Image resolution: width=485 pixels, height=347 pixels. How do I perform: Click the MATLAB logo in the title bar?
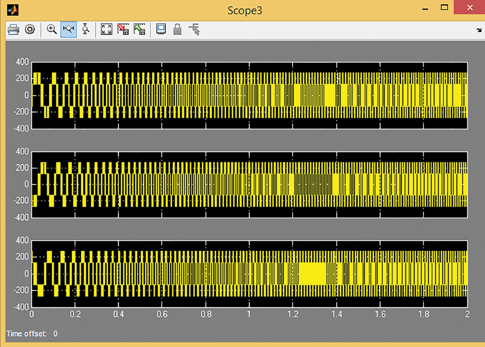(x=13, y=10)
